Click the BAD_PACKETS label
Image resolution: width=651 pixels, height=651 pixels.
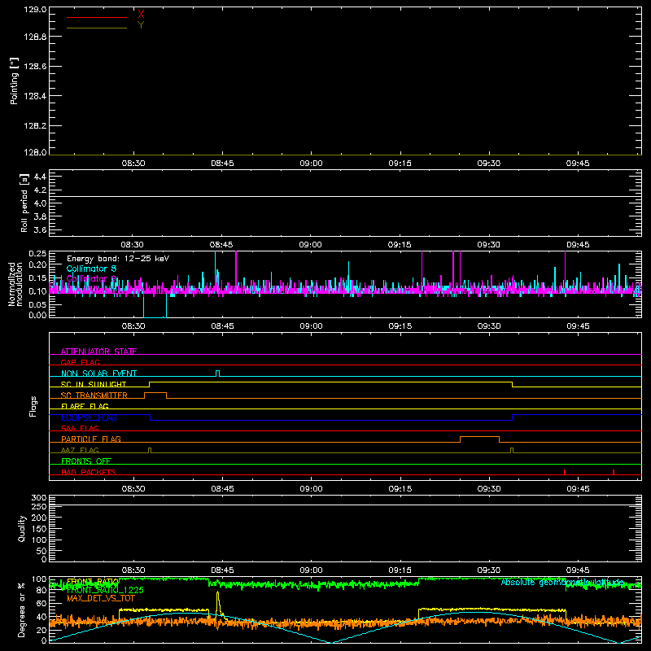pyautogui.click(x=89, y=472)
